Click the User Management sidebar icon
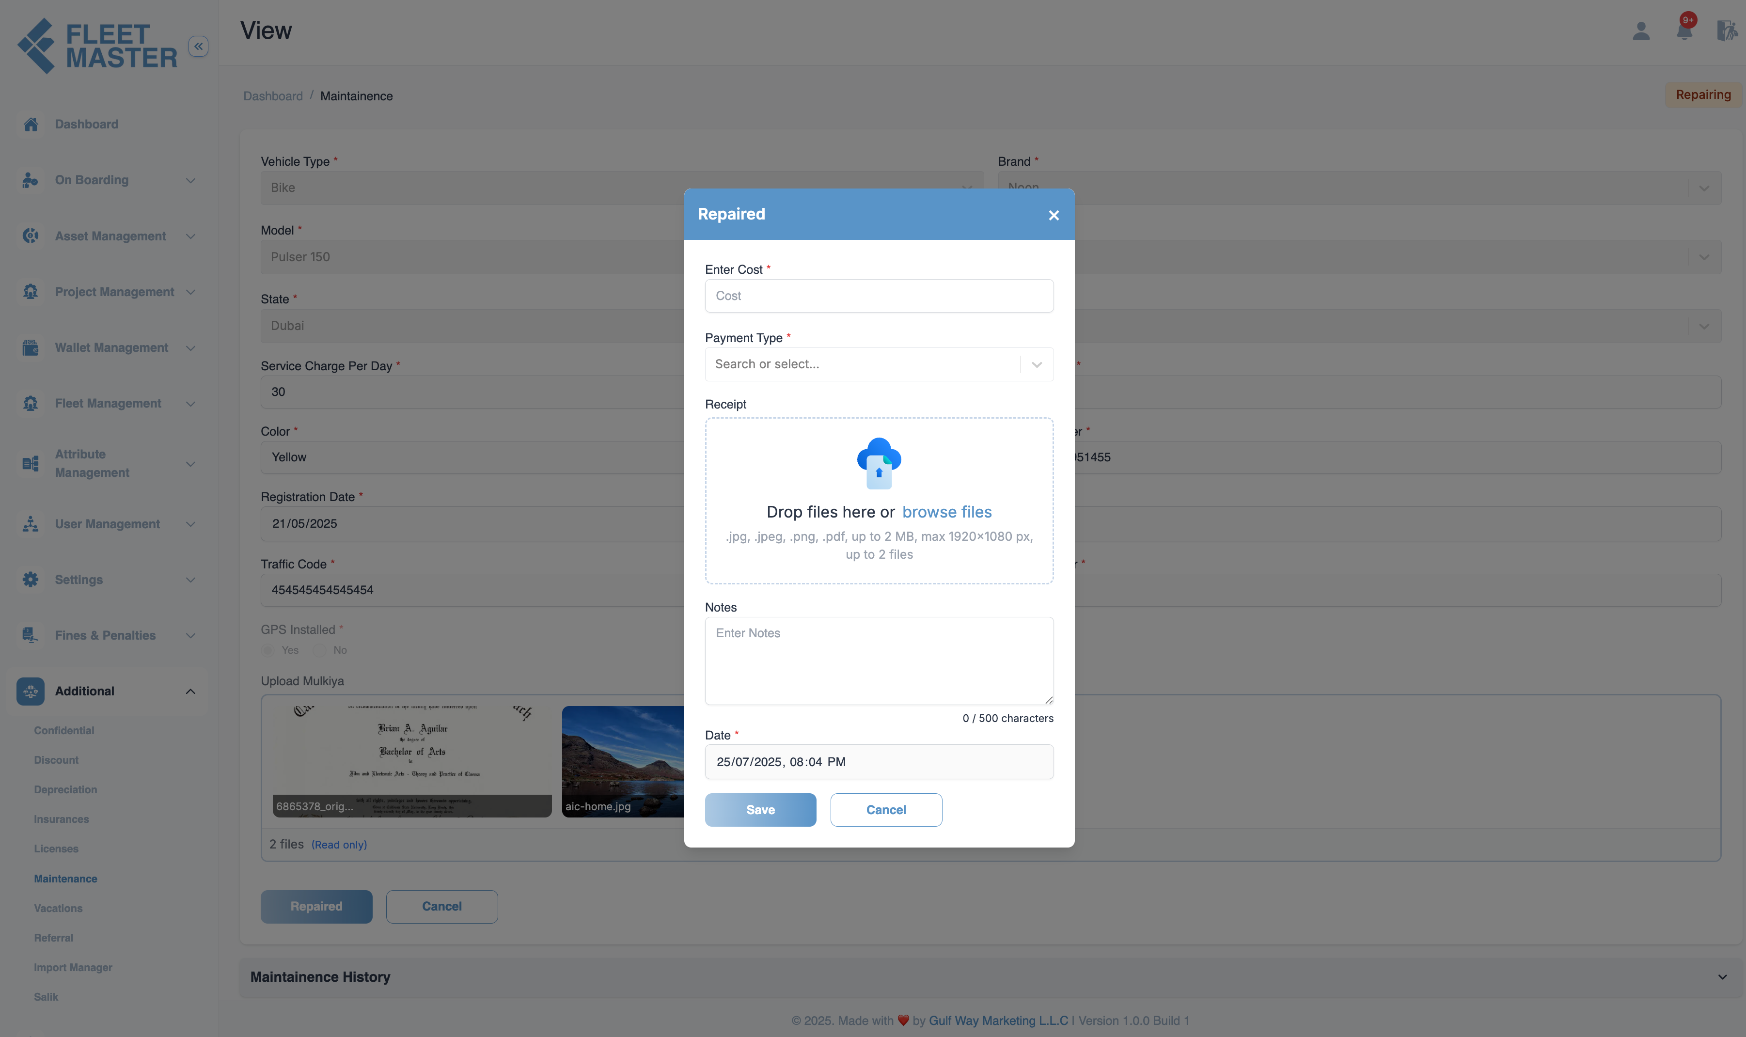 tap(30, 524)
